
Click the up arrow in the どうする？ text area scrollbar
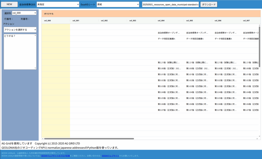pos(35,35)
